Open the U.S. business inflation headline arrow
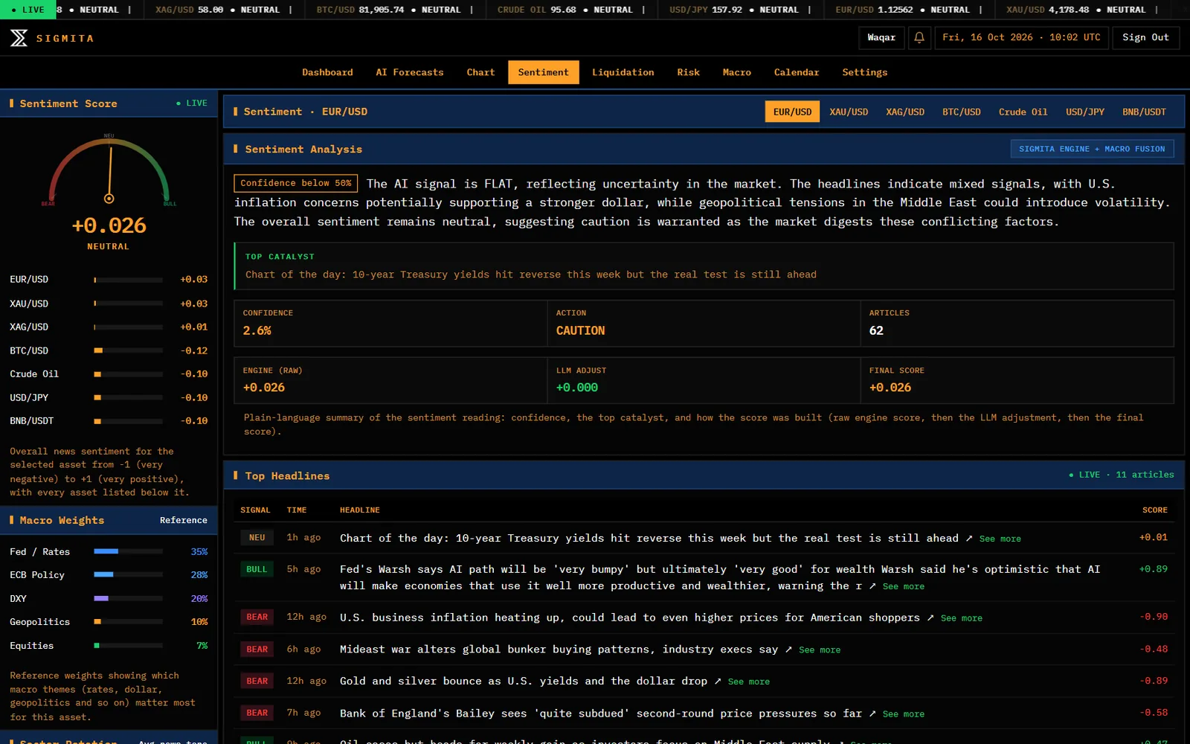 tap(930, 618)
